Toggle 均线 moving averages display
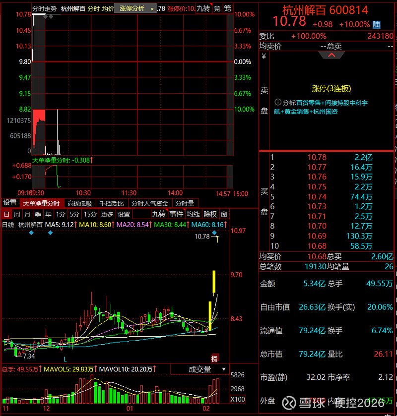The height and width of the screenshot is (416, 397). click(193, 214)
